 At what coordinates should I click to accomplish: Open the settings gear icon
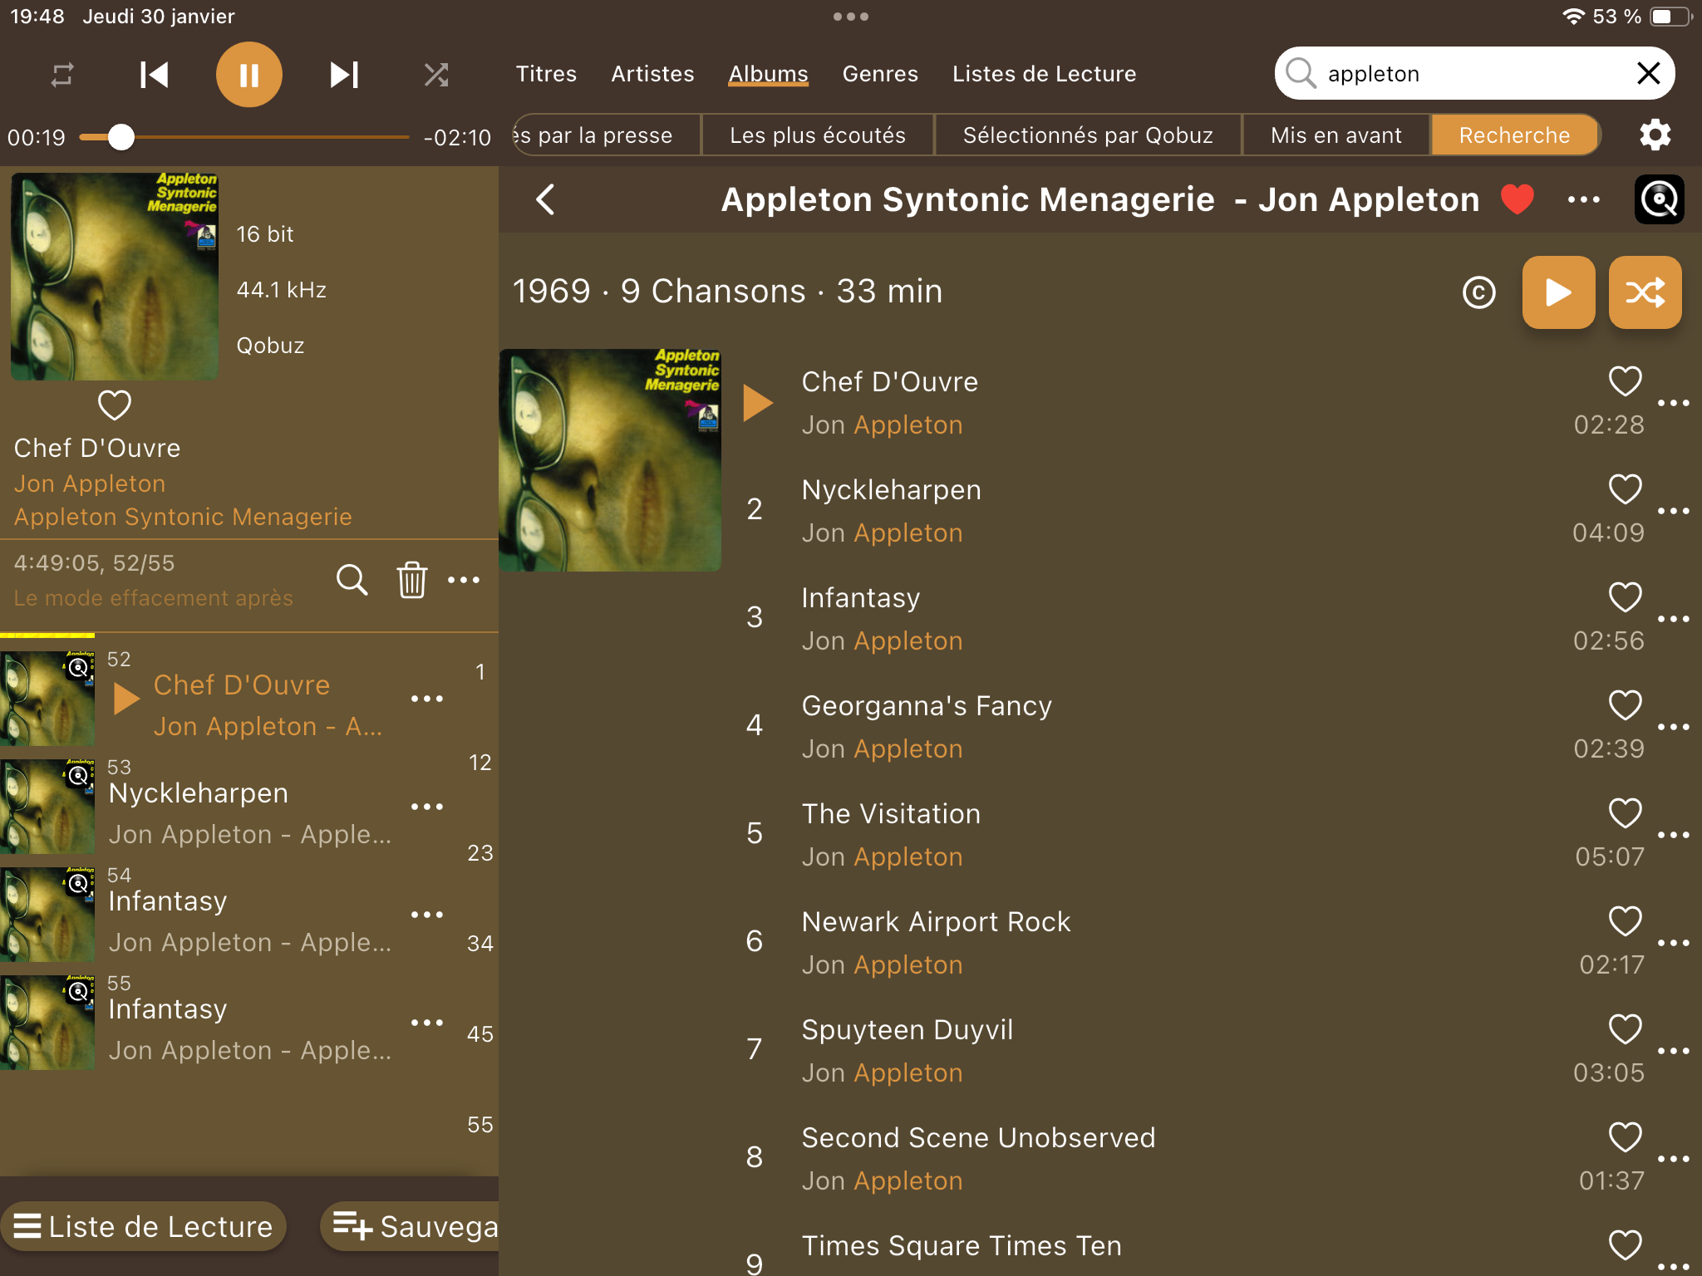pyautogui.click(x=1655, y=135)
